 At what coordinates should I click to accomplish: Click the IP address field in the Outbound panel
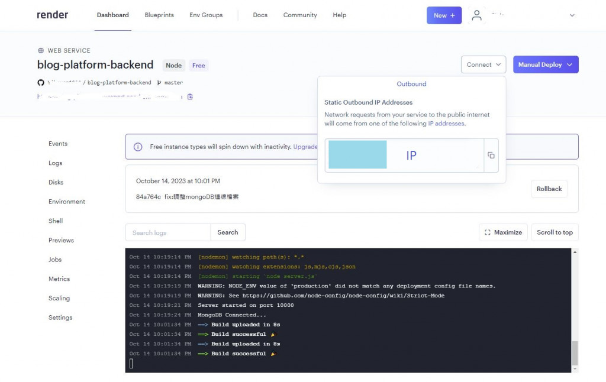pyautogui.click(x=404, y=156)
